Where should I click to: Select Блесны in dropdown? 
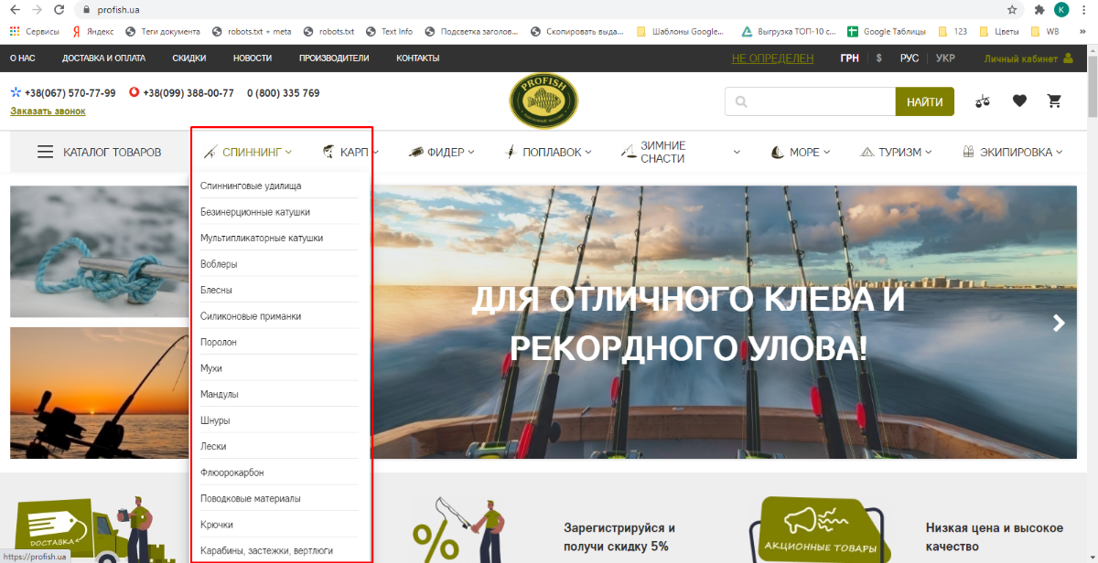216,290
